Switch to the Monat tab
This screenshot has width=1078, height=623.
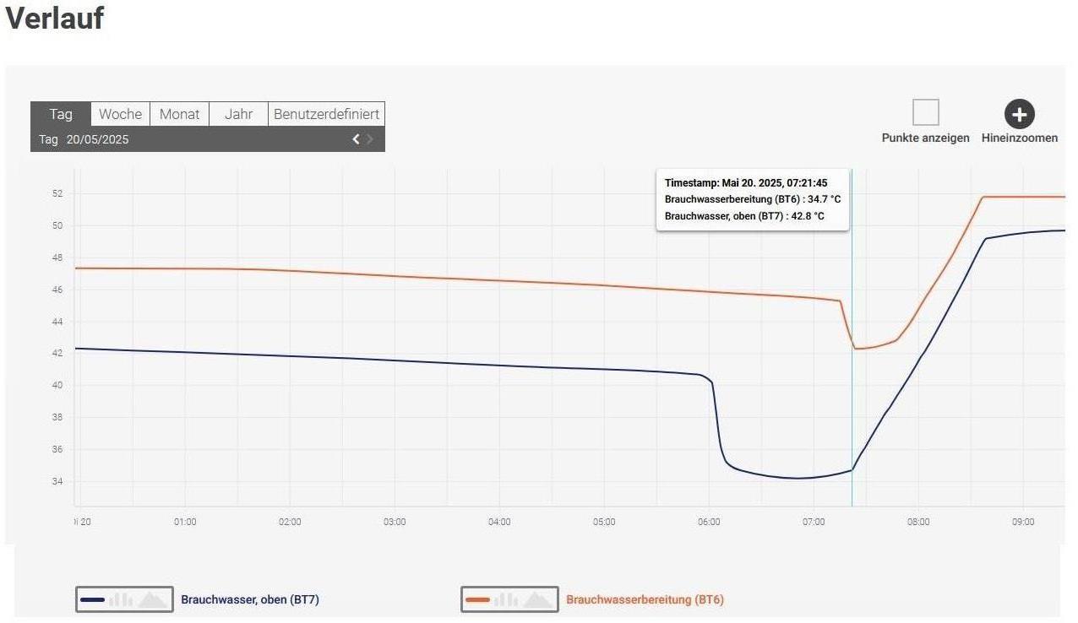pos(180,114)
